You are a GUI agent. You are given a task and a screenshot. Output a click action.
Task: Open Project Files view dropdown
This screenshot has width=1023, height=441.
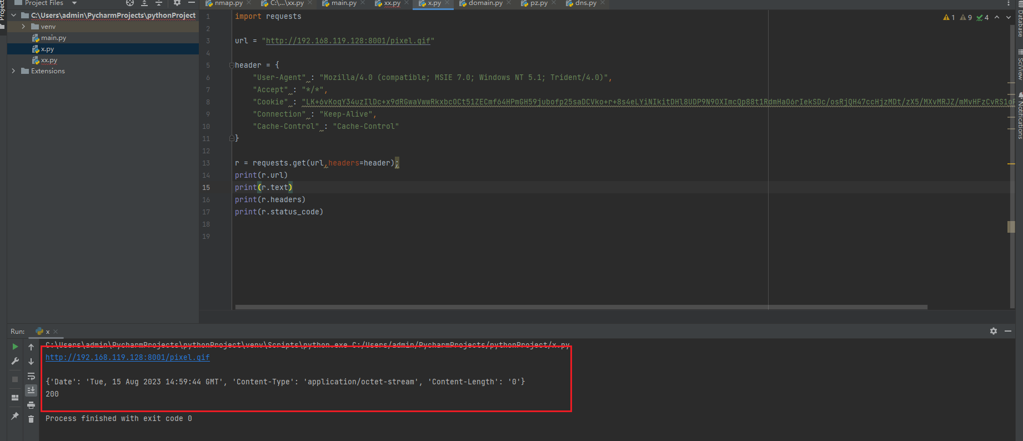74,3
